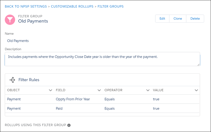Image resolution: width=211 pixels, height=132 pixels.
Task: Click into the Description text area
Action: [x=102, y=59]
